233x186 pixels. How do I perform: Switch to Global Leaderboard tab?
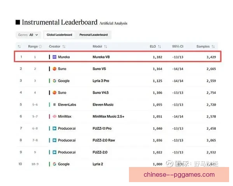[59, 35]
